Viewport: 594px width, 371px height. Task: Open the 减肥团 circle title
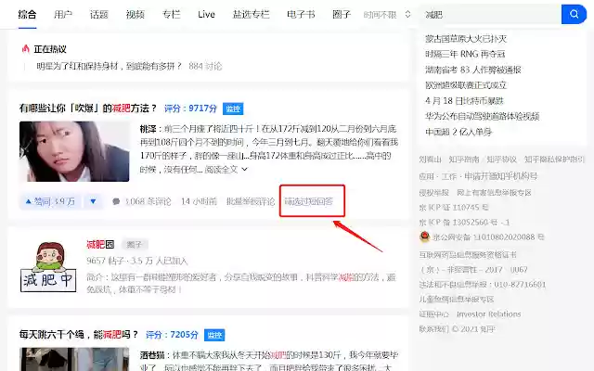click(100, 244)
